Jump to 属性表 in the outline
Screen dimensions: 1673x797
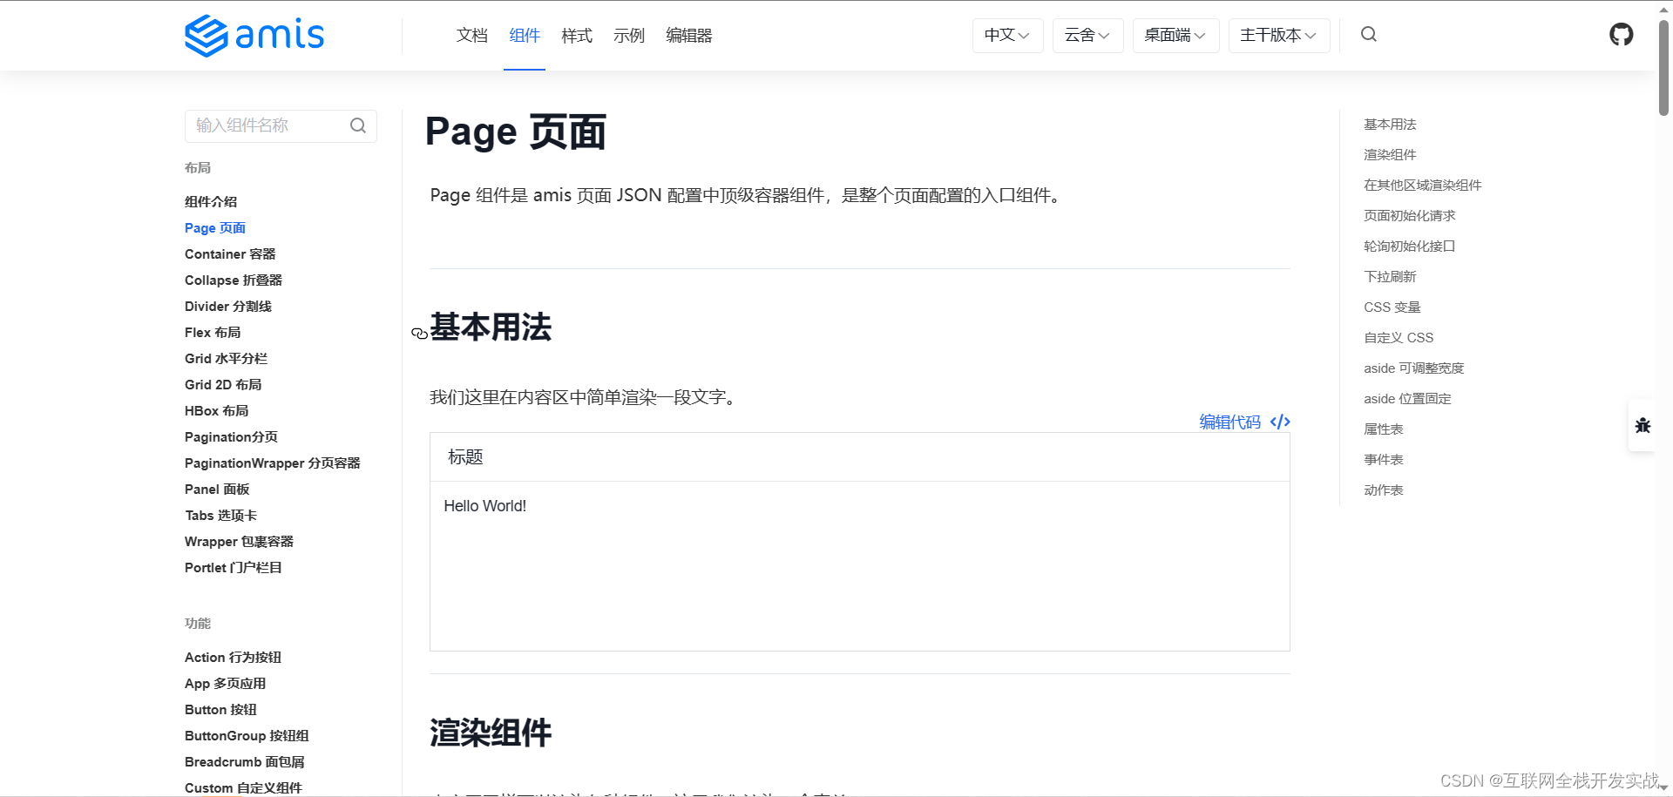[x=1384, y=429]
